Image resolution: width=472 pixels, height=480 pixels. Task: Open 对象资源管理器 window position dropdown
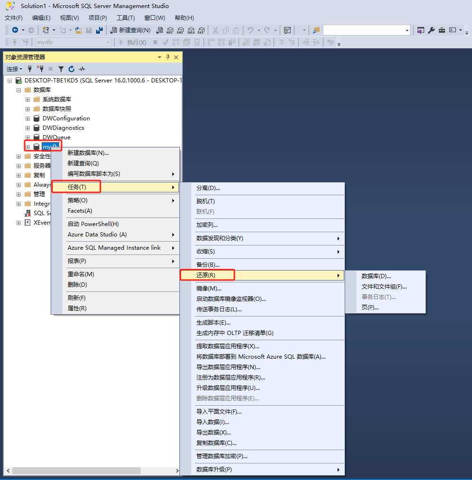click(x=160, y=57)
